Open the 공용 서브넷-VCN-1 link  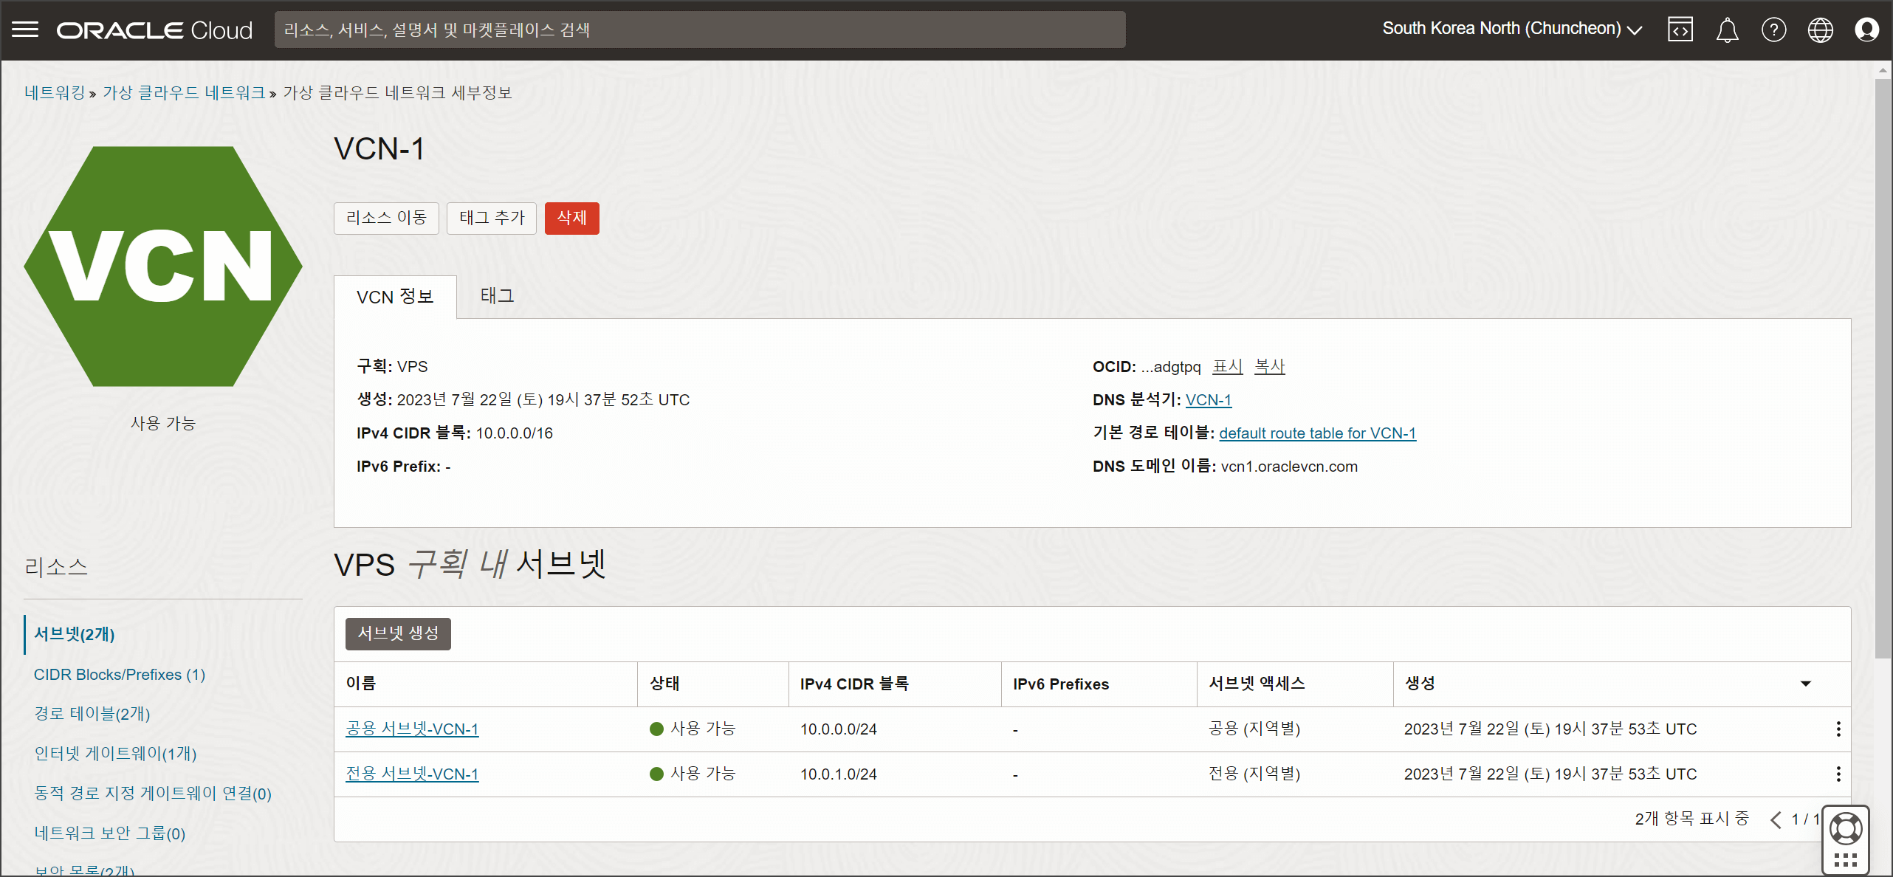(412, 729)
